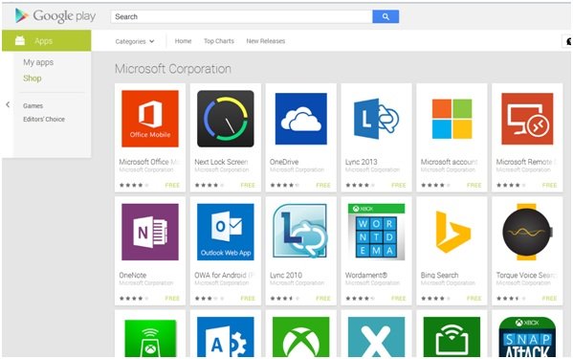The height and width of the screenshot is (359, 573).
Task: Select the Wordament Xbox game icon
Action: click(x=376, y=232)
